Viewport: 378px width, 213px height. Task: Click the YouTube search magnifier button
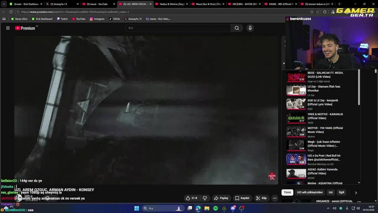(237, 28)
